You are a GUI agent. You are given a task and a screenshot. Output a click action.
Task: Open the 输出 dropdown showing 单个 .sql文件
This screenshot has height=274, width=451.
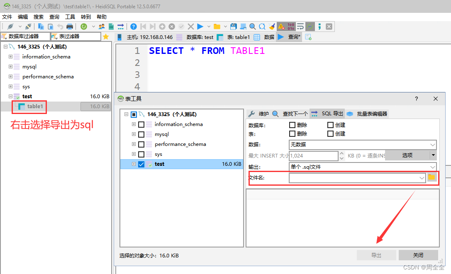click(362, 167)
